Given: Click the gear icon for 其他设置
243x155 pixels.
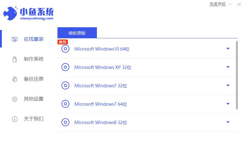Looking at the screenshot, I should (15, 99).
